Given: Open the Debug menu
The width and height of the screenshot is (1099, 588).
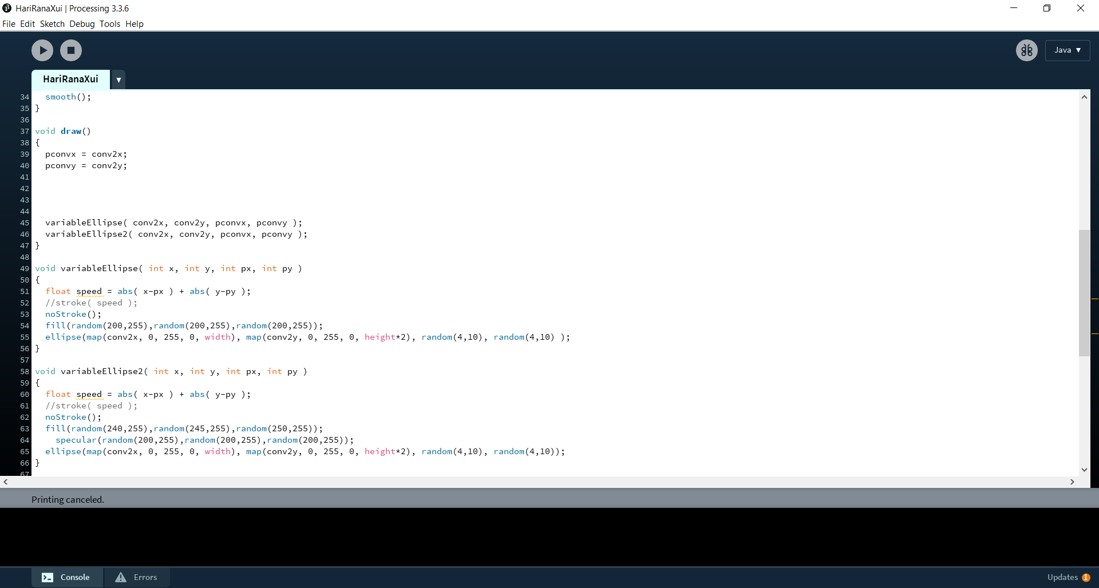Looking at the screenshot, I should point(82,24).
